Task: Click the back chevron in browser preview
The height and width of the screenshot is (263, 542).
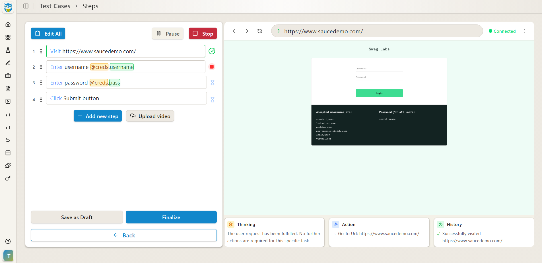Action: click(234, 31)
